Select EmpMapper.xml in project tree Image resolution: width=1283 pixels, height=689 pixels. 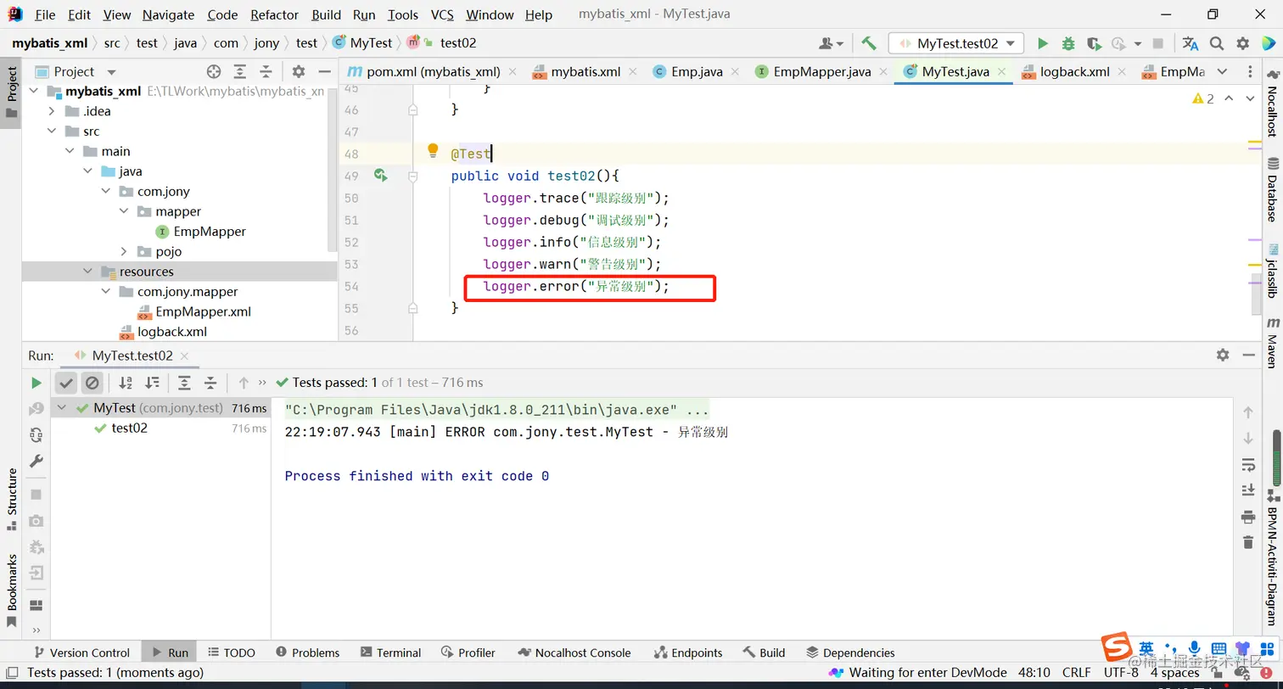pos(203,311)
